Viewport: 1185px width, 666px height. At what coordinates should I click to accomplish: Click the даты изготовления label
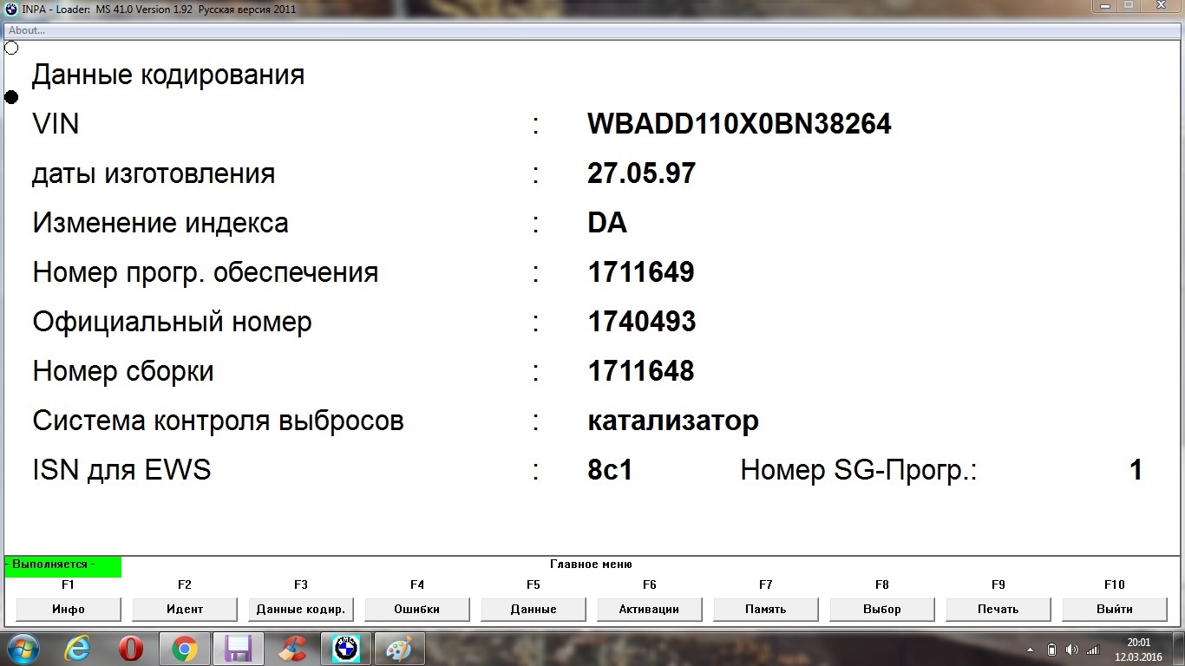coord(154,173)
